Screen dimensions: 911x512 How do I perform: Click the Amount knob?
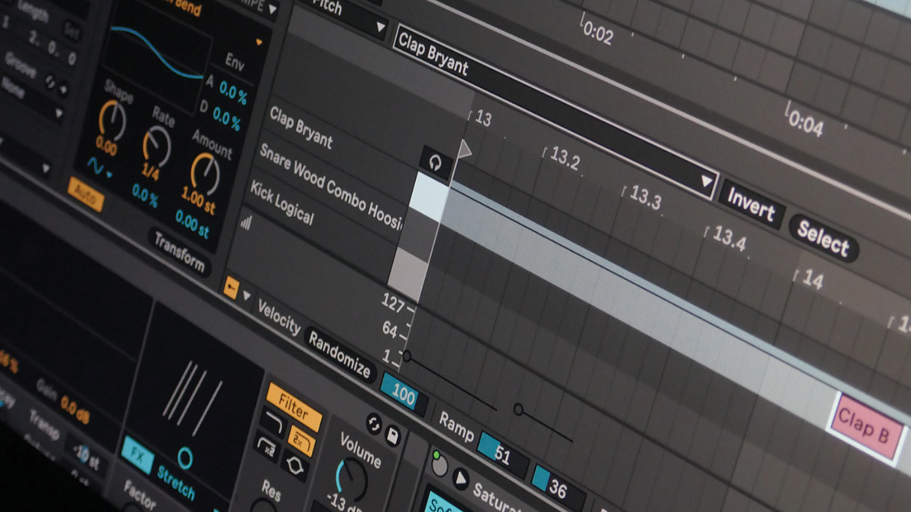coord(205,174)
